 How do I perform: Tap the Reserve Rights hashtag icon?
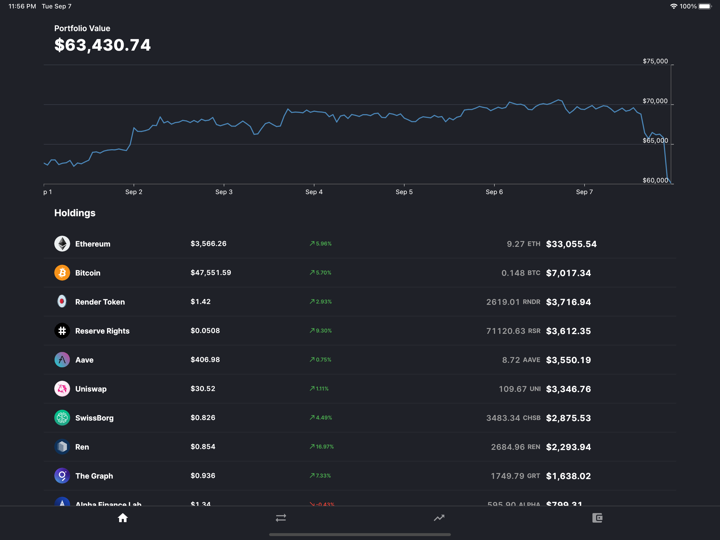point(62,331)
